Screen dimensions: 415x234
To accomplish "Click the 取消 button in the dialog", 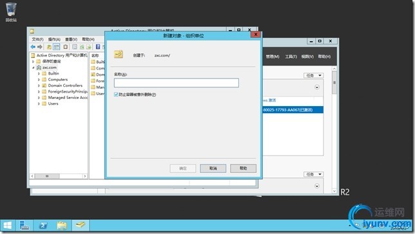I will click(x=213, y=168).
